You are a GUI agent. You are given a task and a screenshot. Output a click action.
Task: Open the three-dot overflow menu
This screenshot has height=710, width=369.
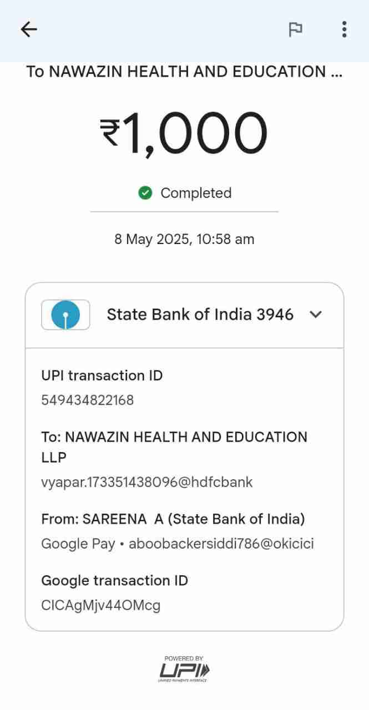344,29
